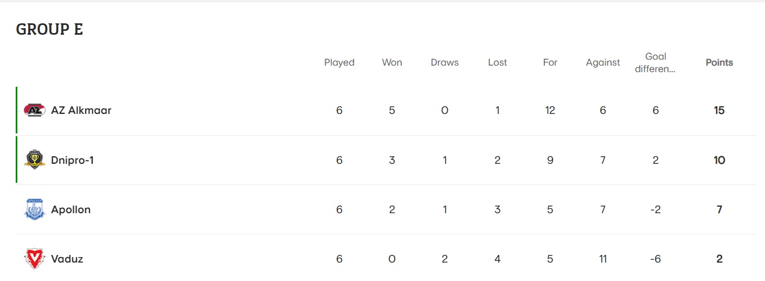Viewport: 765px width, 281px height.
Task: Click the truncated Goal difference header
Action: [x=655, y=62]
